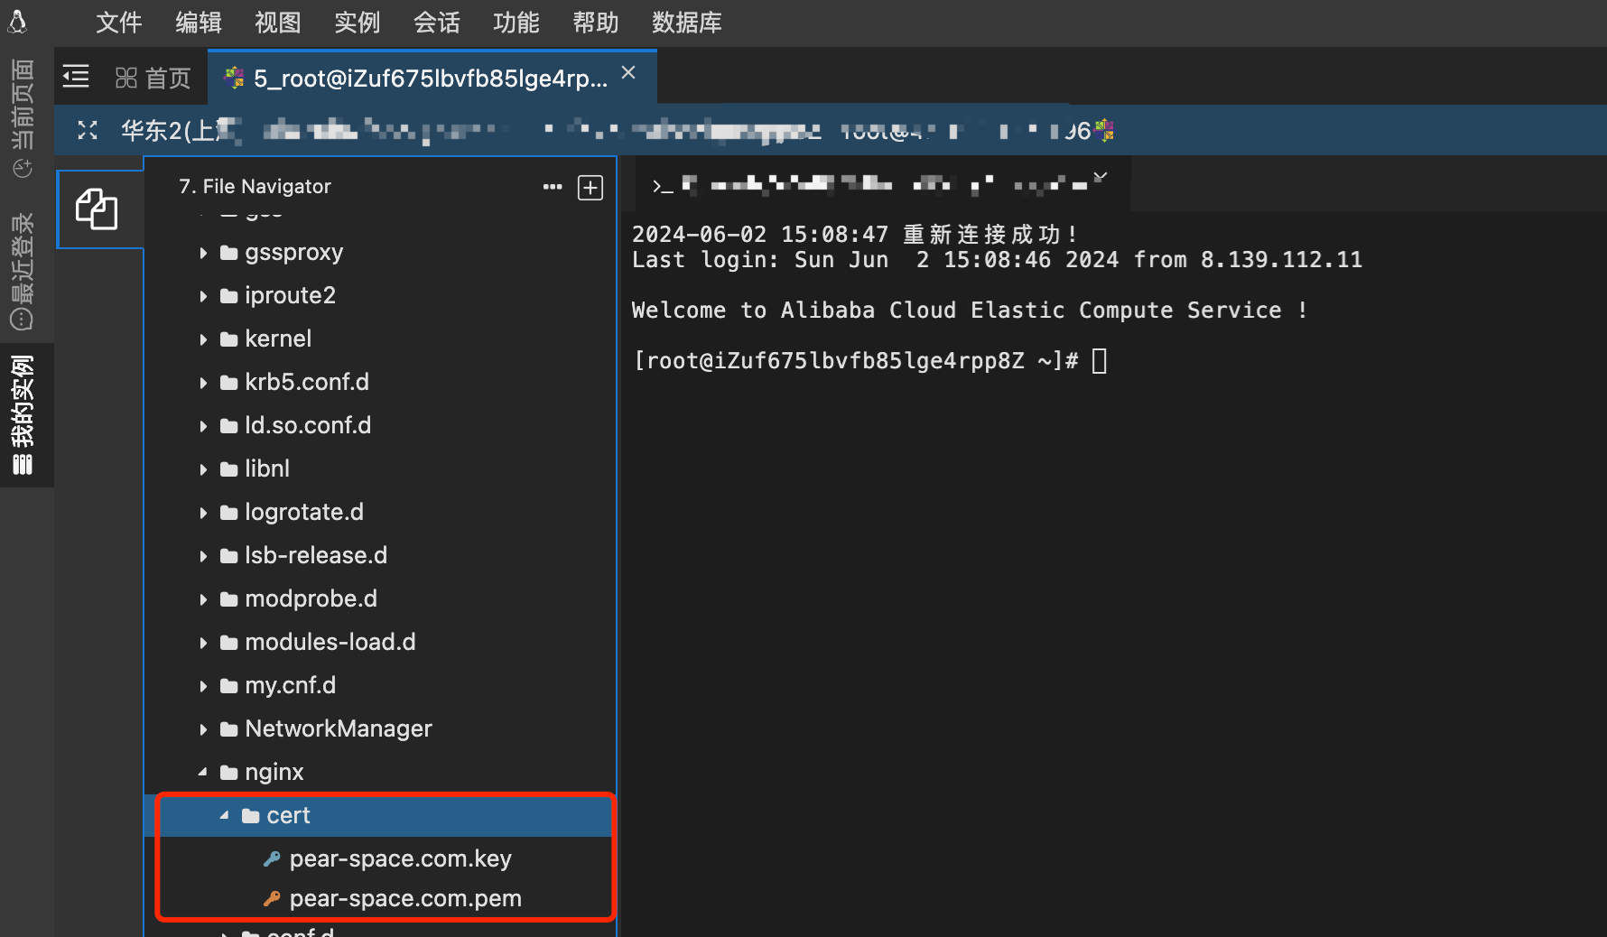Open File Navigator more options ellipsis

click(553, 187)
